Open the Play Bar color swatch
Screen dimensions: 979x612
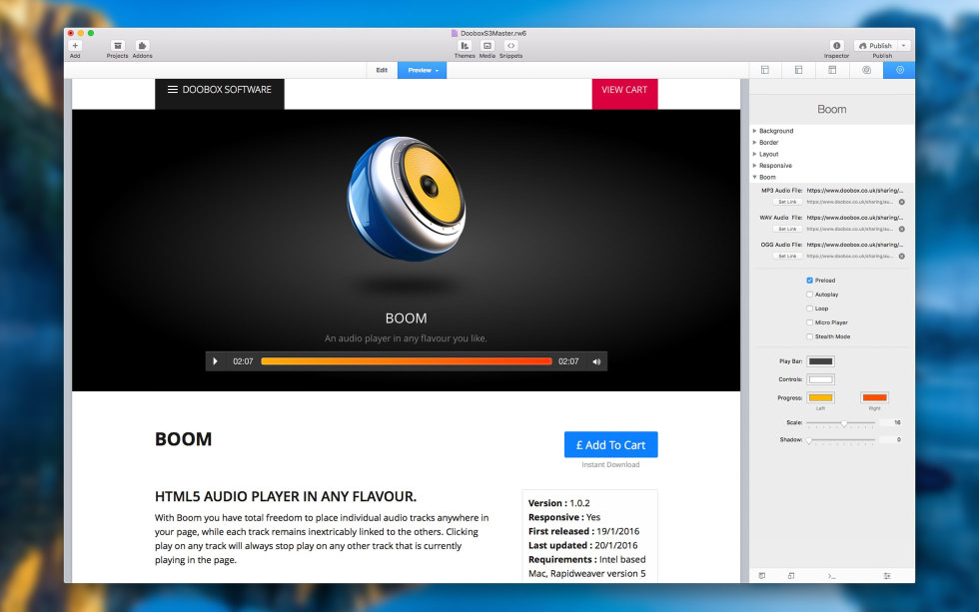tap(820, 361)
